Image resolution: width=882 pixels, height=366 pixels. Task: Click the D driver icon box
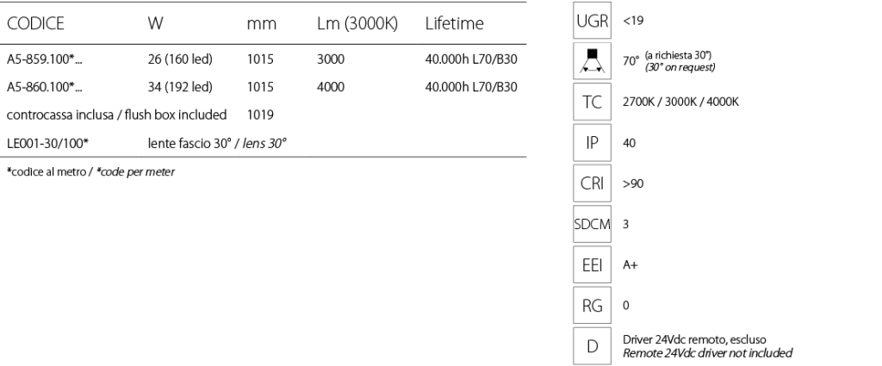(592, 346)
